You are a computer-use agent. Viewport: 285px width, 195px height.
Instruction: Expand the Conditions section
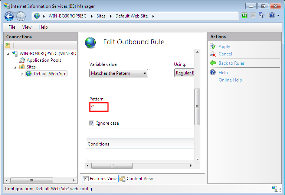pos(140,144)
